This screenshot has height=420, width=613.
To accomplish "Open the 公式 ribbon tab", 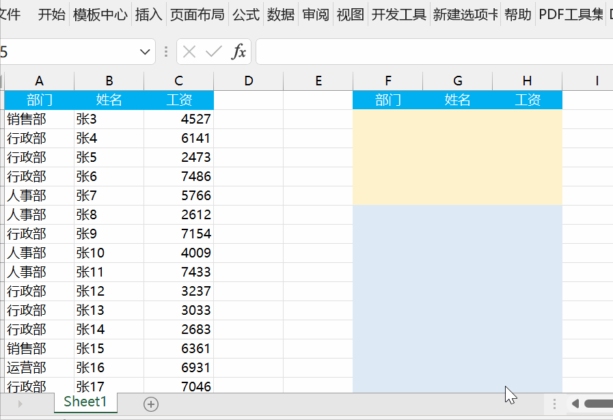I will click(244, 14).
